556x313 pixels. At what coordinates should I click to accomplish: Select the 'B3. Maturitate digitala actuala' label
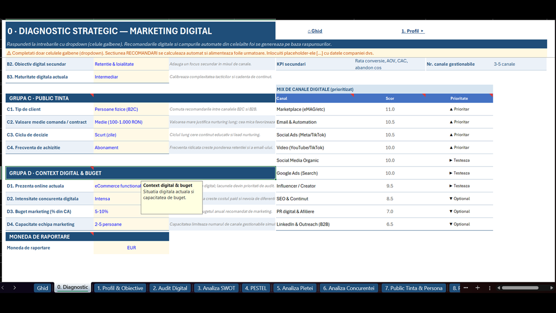coord(50,77)
